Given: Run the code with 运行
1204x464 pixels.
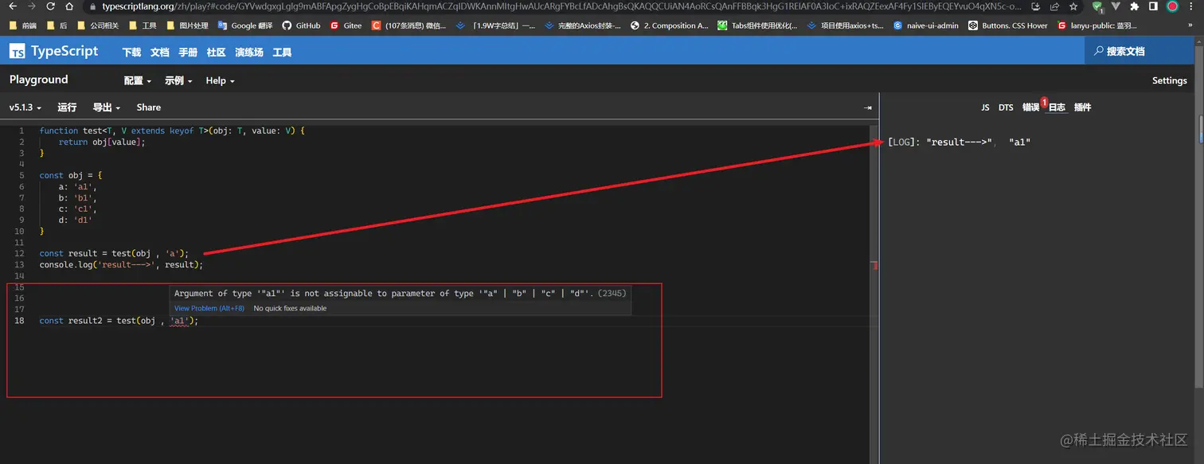Looking at the screenshot, I should click(x=67, y=107).
